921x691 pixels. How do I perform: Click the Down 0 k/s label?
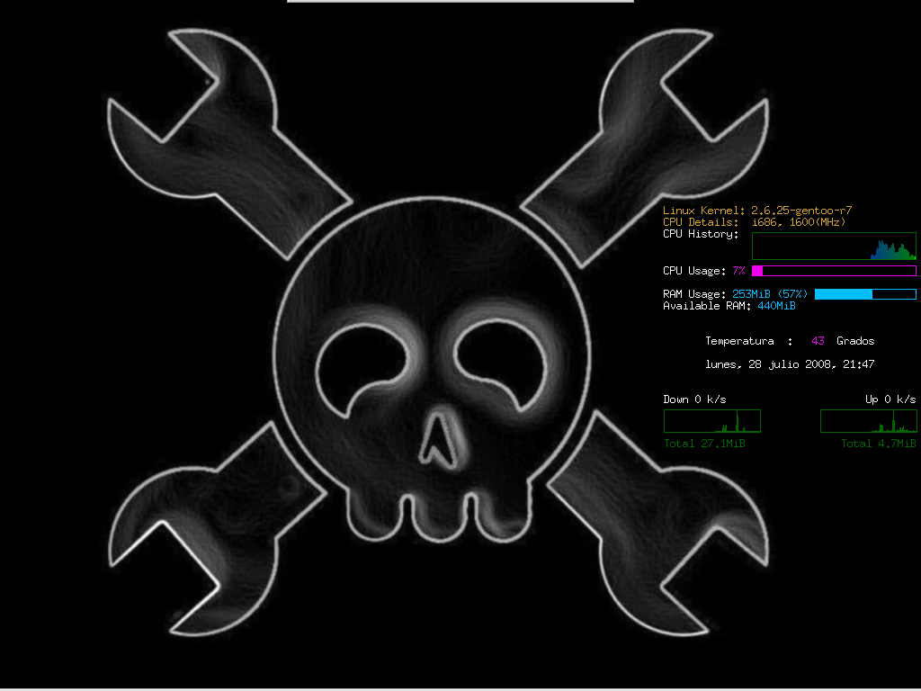[x=694, y=399]
